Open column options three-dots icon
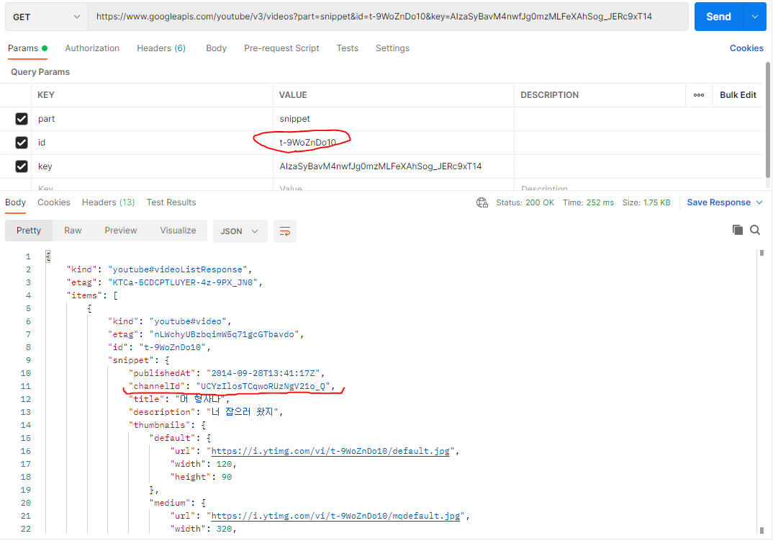This screenshot has width=773, height=541. click(699, 95)
